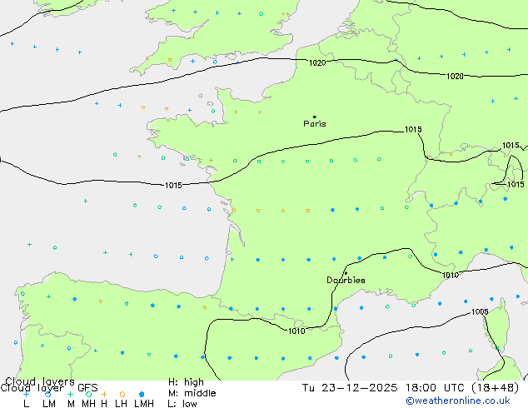
Task: Click the Dourbies location marker dot
Action: tap(346, 273)
